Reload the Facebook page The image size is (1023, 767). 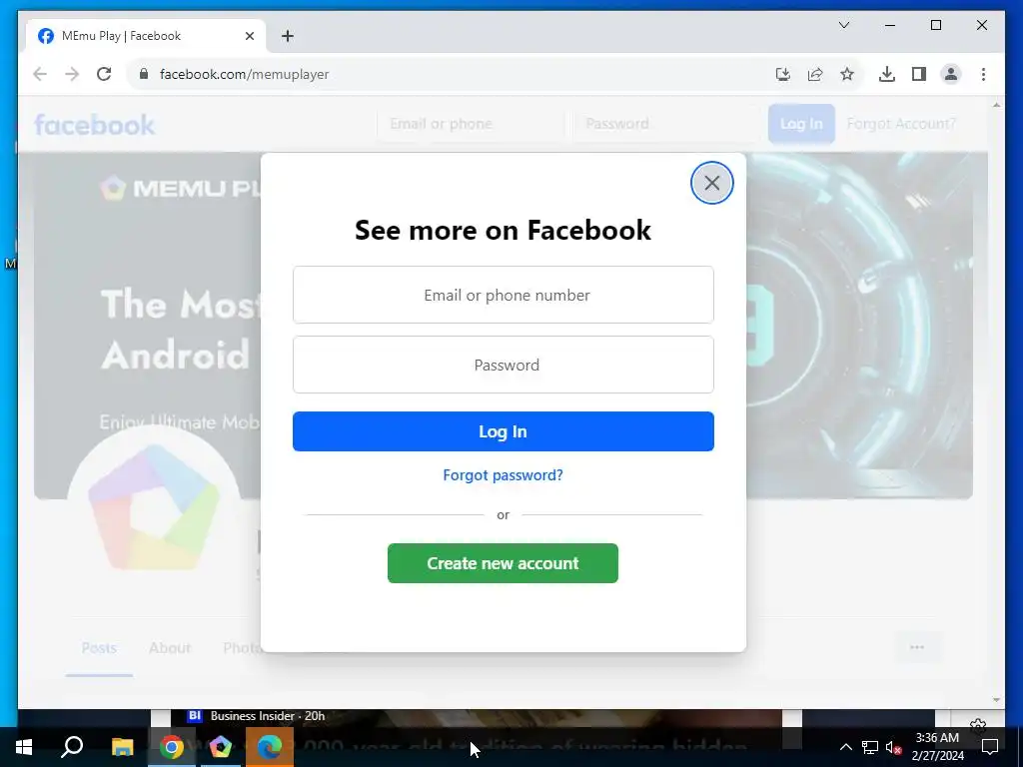pos(104,74)
